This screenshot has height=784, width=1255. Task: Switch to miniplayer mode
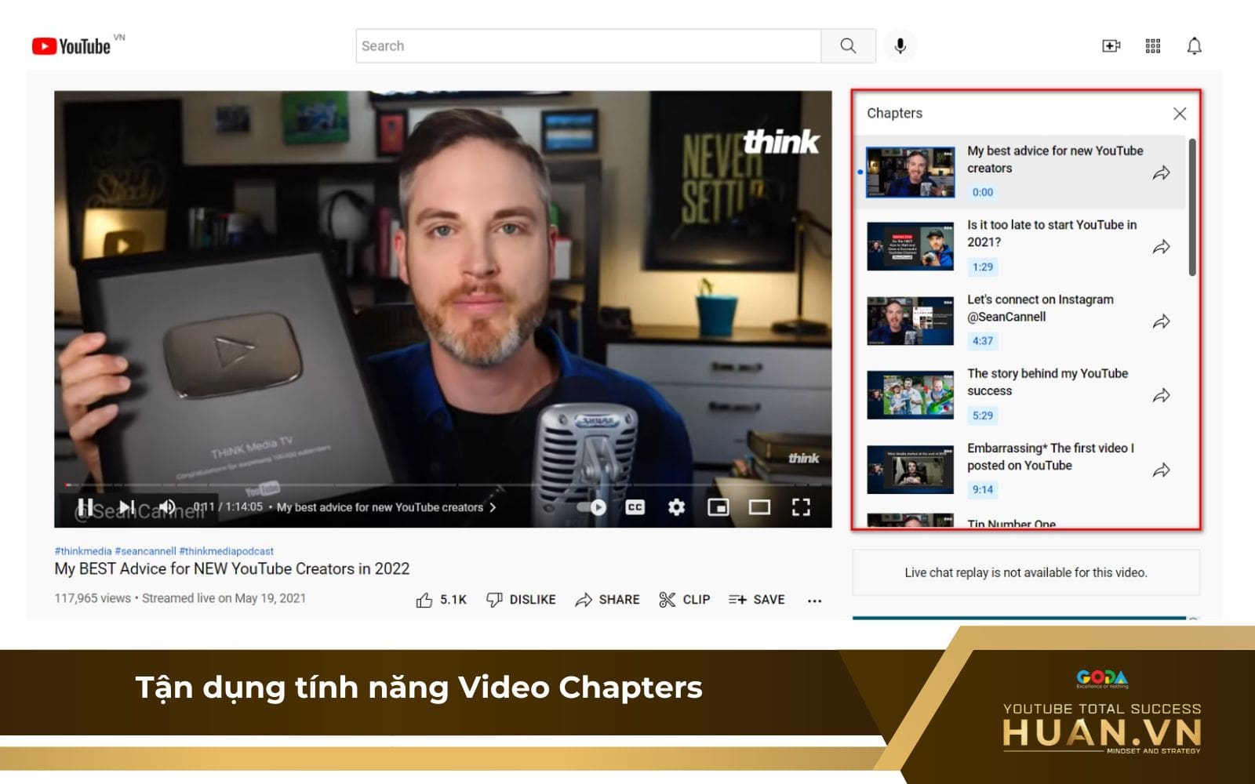click(x=718, y=507)
